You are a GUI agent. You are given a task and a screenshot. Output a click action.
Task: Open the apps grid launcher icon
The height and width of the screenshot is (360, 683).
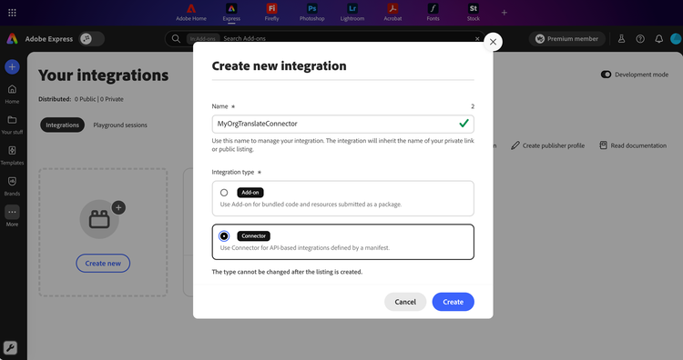pos(12,13)
